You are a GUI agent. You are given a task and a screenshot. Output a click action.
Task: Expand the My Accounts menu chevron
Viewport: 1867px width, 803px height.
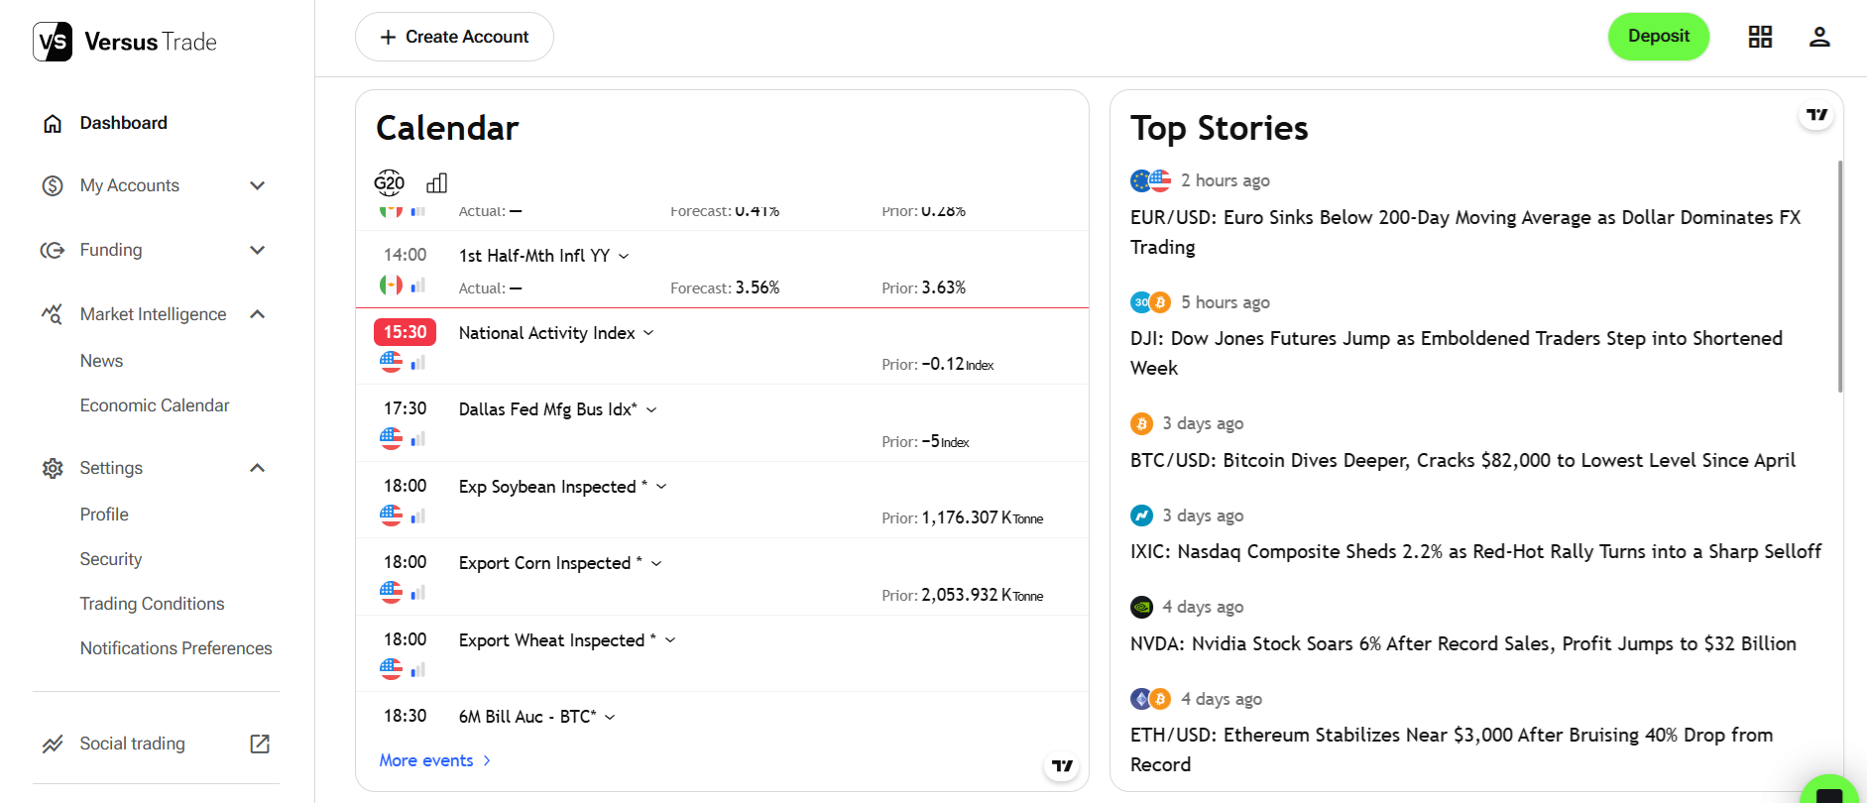258,185
